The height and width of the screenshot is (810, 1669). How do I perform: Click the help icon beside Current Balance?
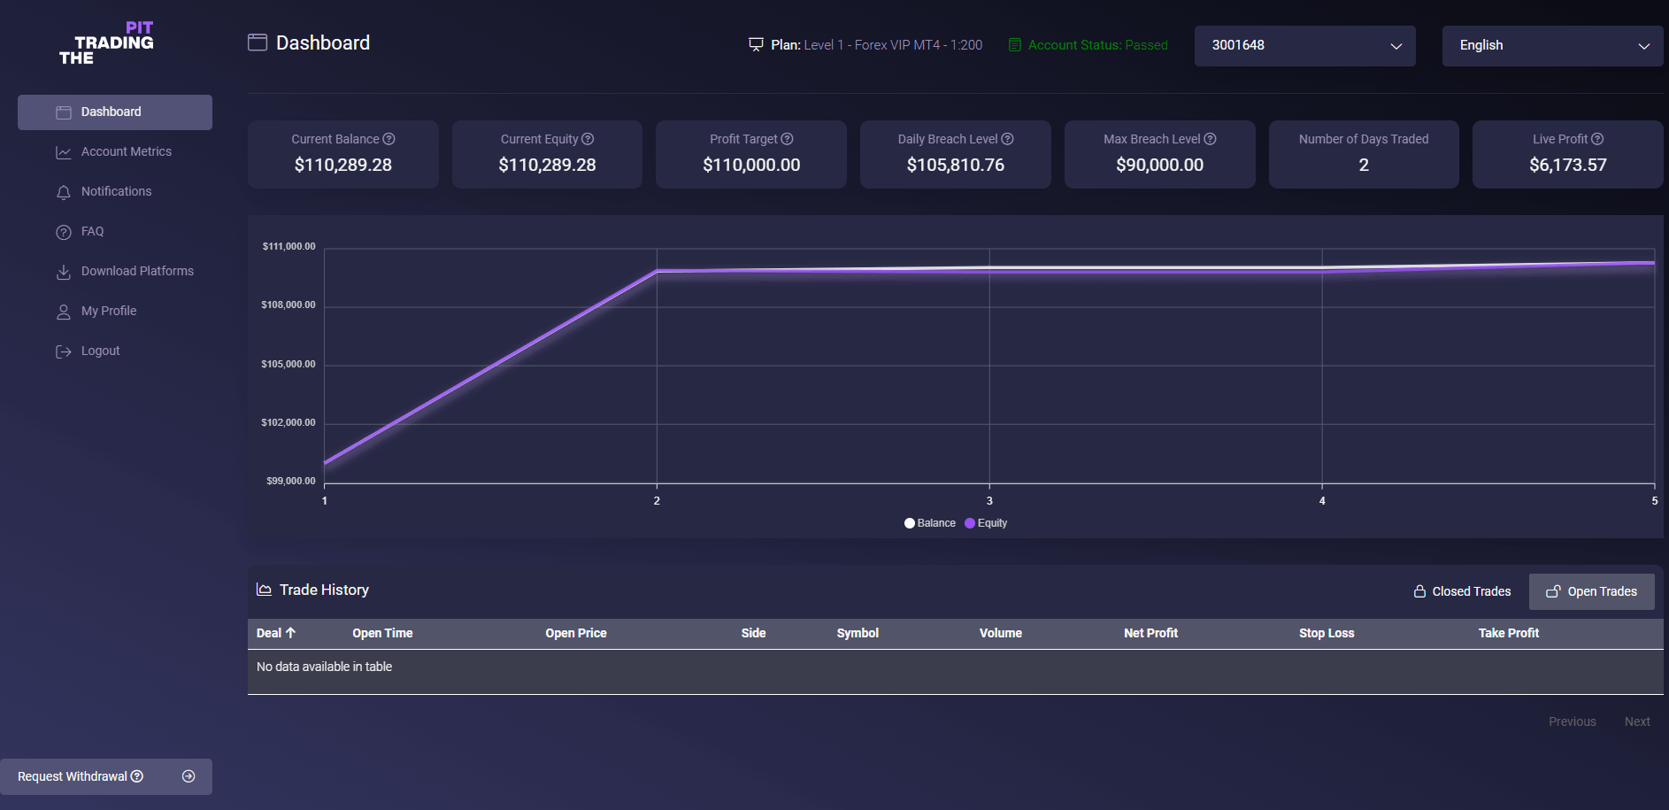[x=388, y=139]
